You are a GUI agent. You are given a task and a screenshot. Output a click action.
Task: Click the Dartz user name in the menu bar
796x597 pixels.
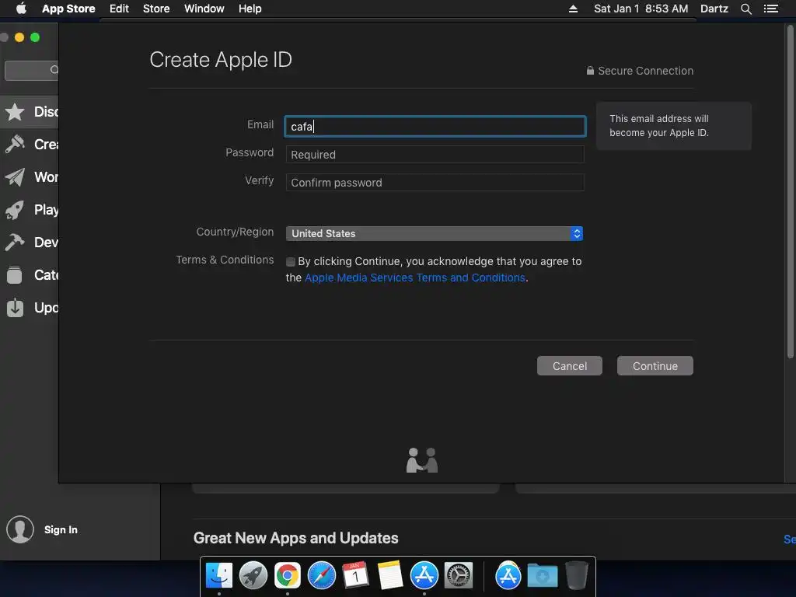coord(714,9)
